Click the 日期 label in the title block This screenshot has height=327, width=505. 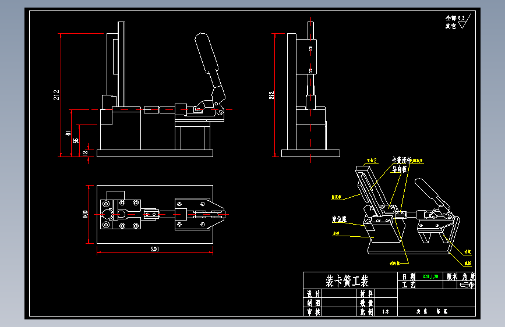tap(408, 277)
